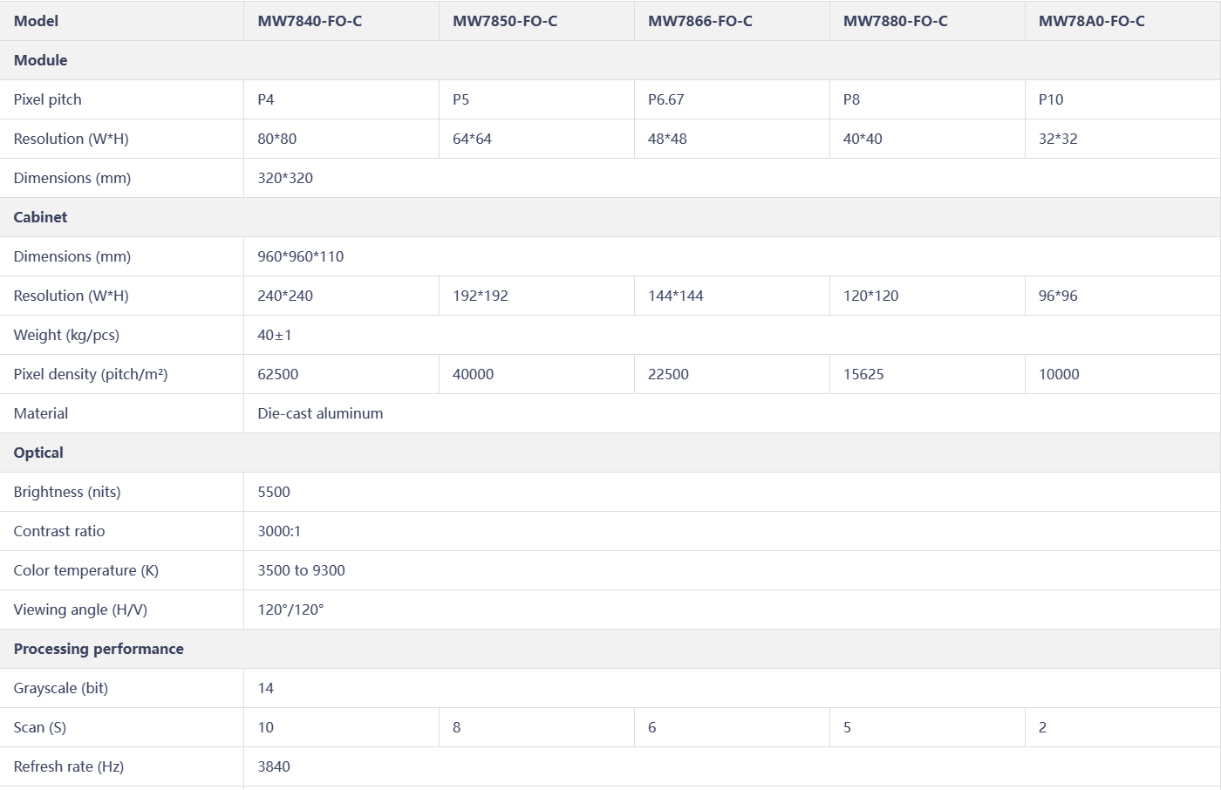Click the MW78A0-FO-C model header
This screenshot has width=1221, height=790.
click(x=1092, y=21)
